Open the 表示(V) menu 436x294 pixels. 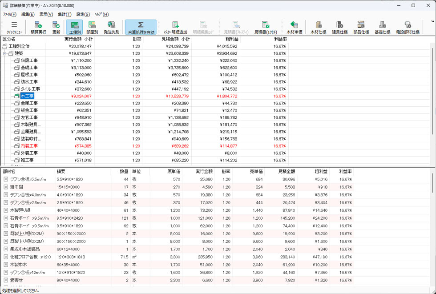click(x=46, y=14)
